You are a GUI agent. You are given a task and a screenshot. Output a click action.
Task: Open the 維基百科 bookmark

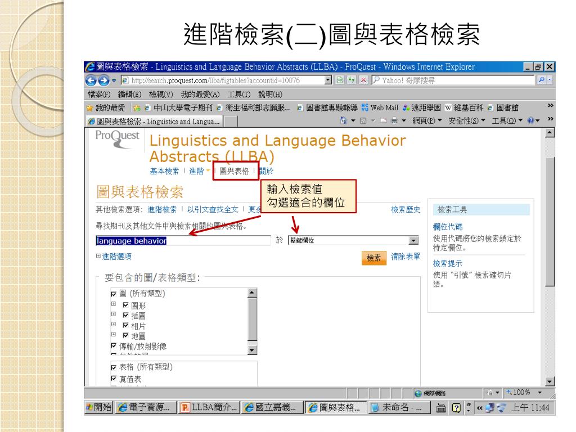coord(464,108)
